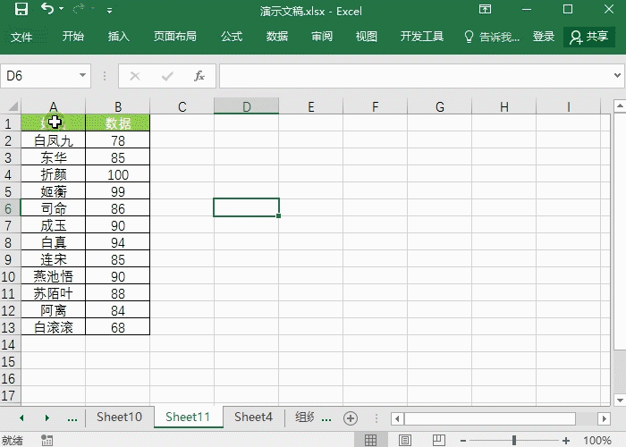This screenshot has width=626, height=447.
Task: Click the zoom out minus icon
Action: [464, 440]
